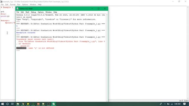The height and width of the screenshot is (106, 189).
Task: Open the Action Center notifications icon
Action: tap(184, 104)
